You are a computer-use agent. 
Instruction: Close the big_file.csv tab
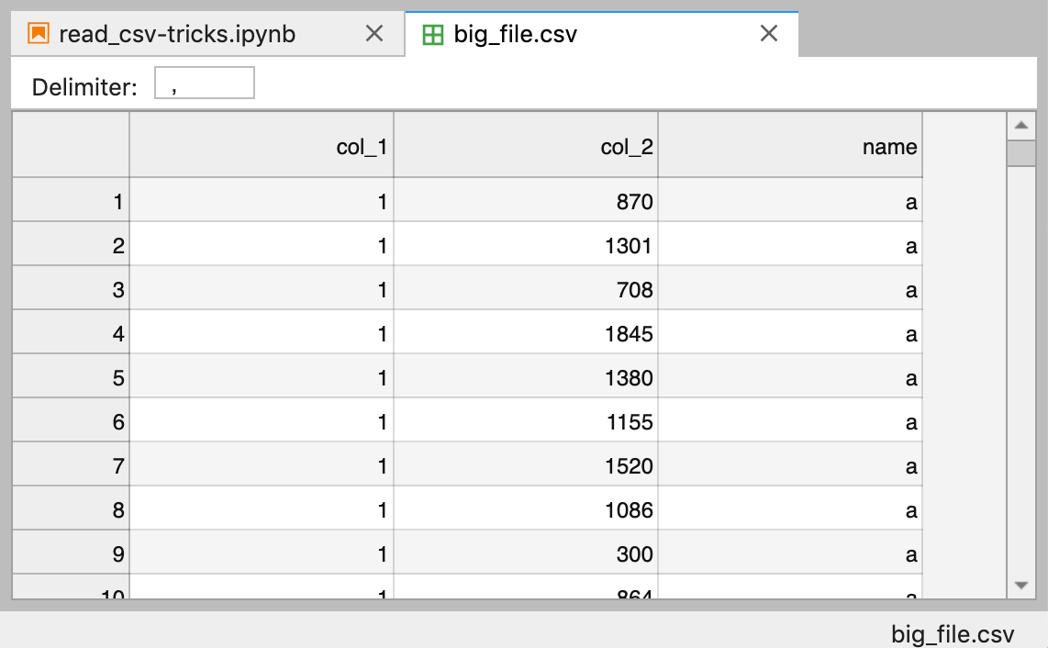coord(769,33)
